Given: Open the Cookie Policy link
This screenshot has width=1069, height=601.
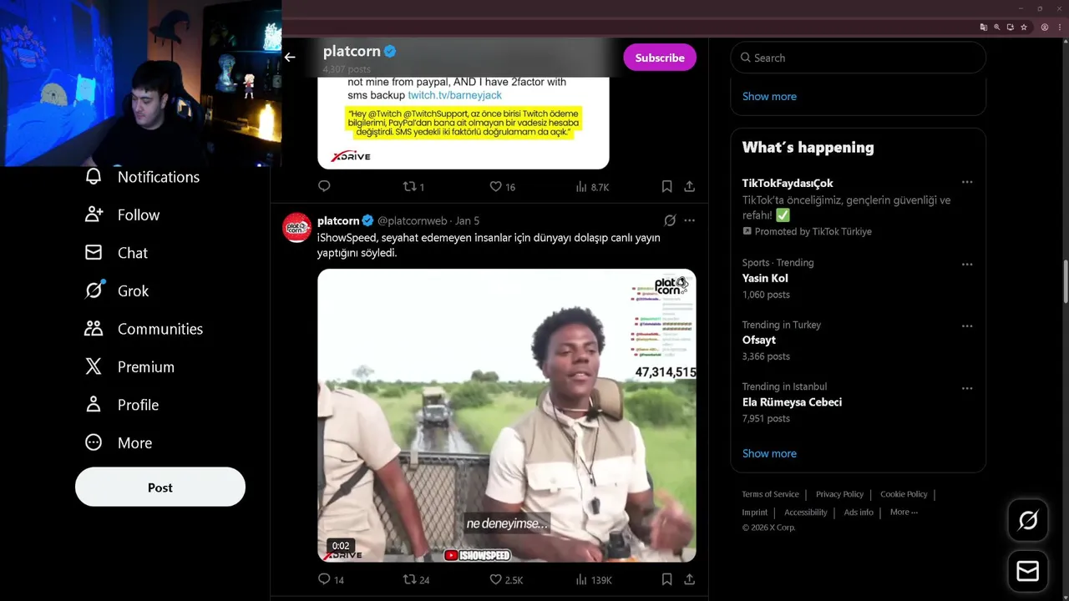Looking at the screenshot, I should [x=904, y=494].
